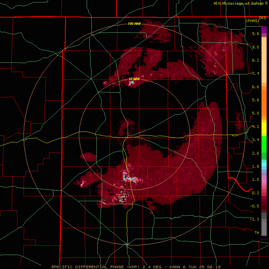Click the 1.8 scale value
This screenshot has width=269, height=269.
pyautogui.click(x=256, y=166)
